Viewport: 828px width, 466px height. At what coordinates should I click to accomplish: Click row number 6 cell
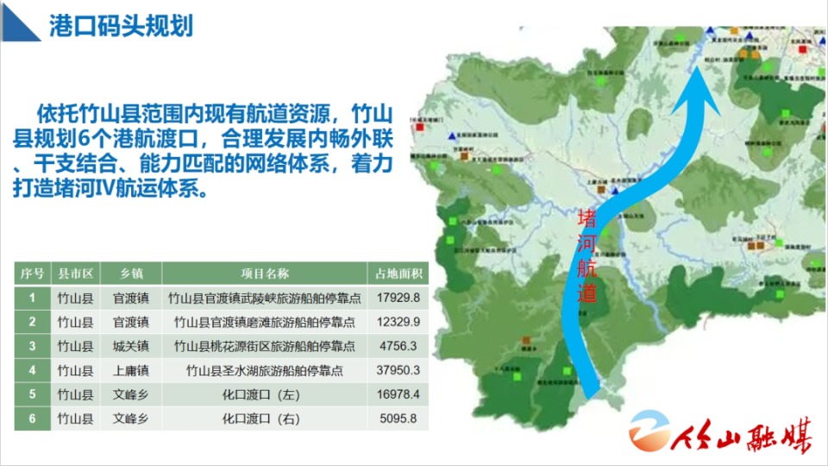point(32,419)
